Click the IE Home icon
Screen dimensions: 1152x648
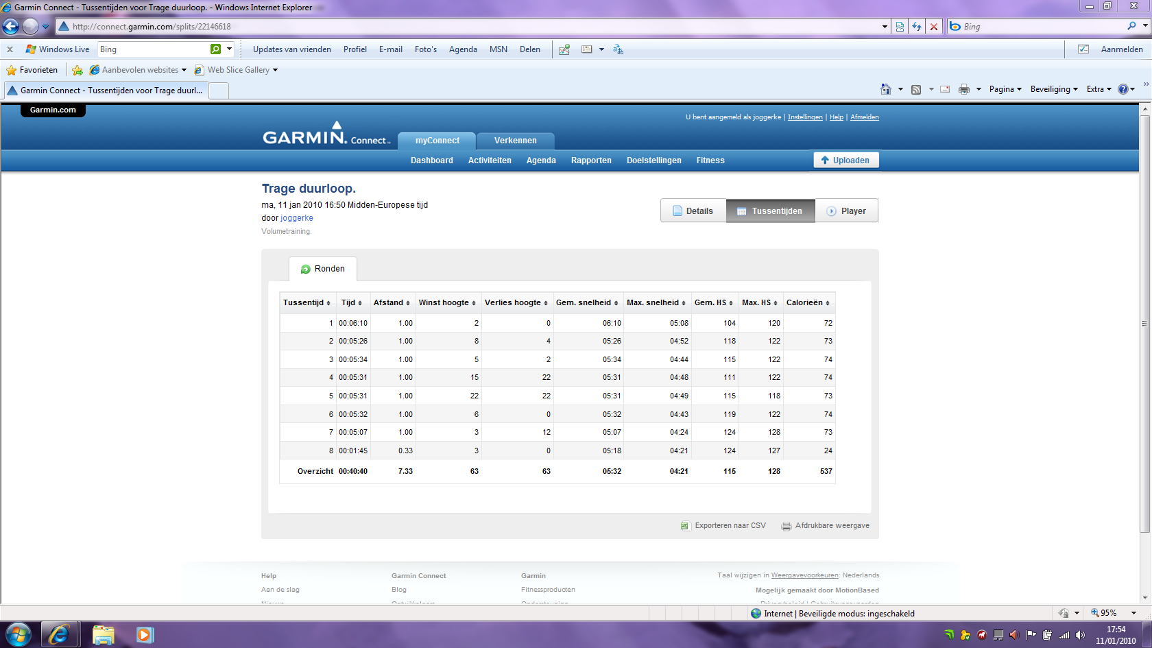886,89
